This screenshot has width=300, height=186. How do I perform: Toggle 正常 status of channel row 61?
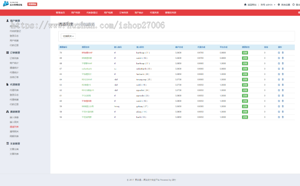coord(245,96)
